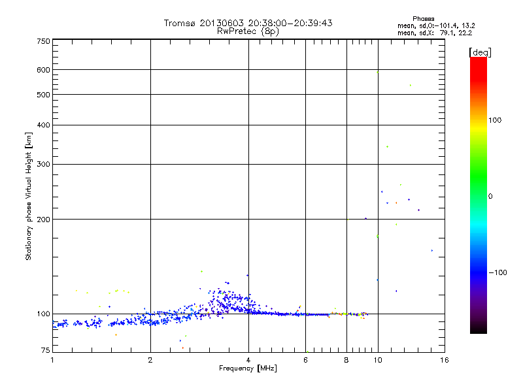Click the y-axis label '200'
Viewport: 523px width, 392px height.
tap(43, 220)
